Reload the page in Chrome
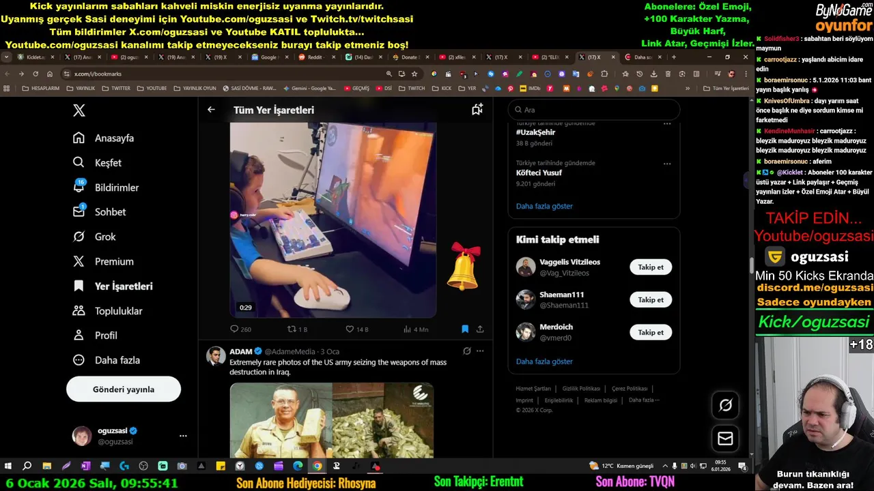Image resolution: width=874 pixels, height=491 pixels. (36, 74)
